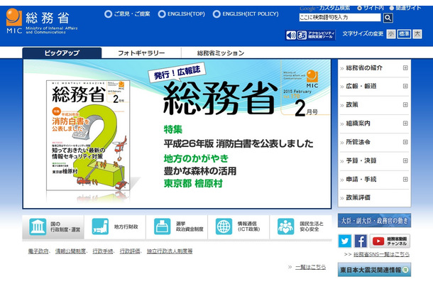Expand the 組織案内 plus icon
Viewport: 433px width, 284px height.
[x=405, y=124]
